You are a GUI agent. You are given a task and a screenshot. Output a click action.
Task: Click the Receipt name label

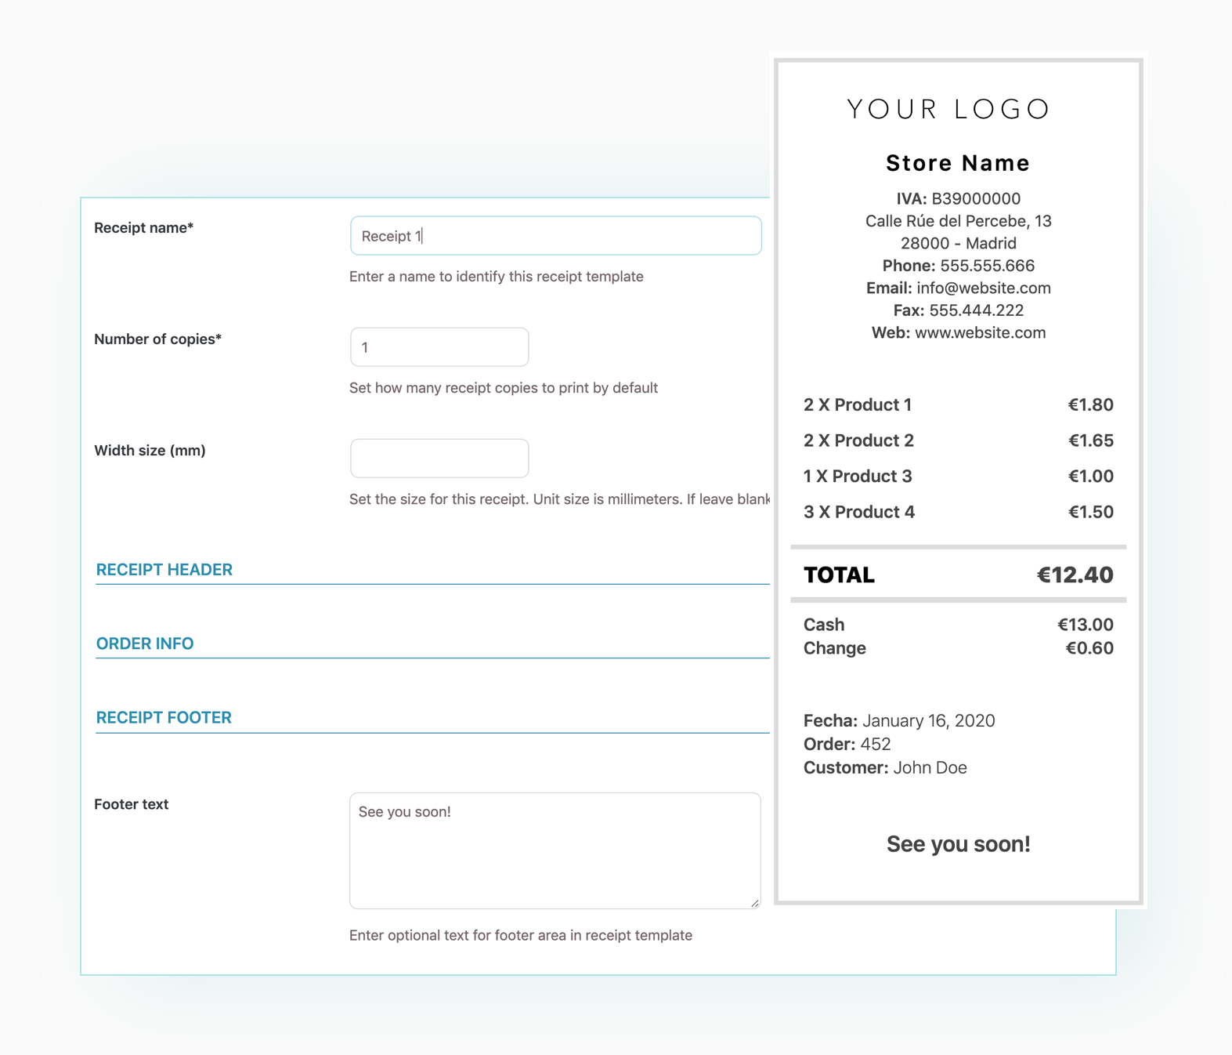[144, 228]
